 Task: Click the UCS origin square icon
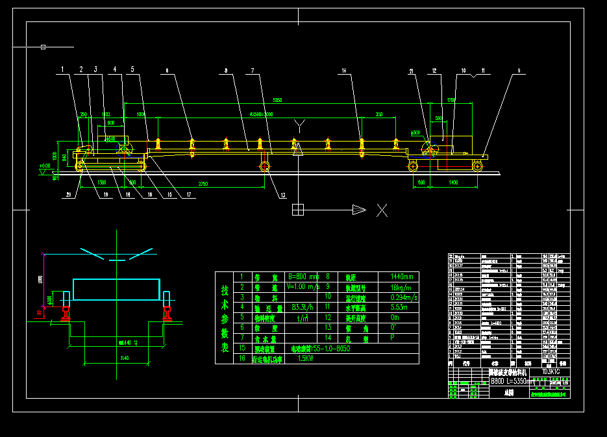point(298,209)
